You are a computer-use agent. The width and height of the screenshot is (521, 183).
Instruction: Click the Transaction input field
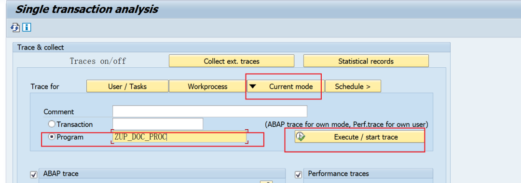coord(158,124)
